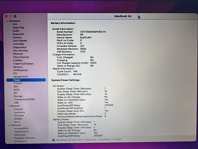Open the Firewall network entry

point(18,109)
